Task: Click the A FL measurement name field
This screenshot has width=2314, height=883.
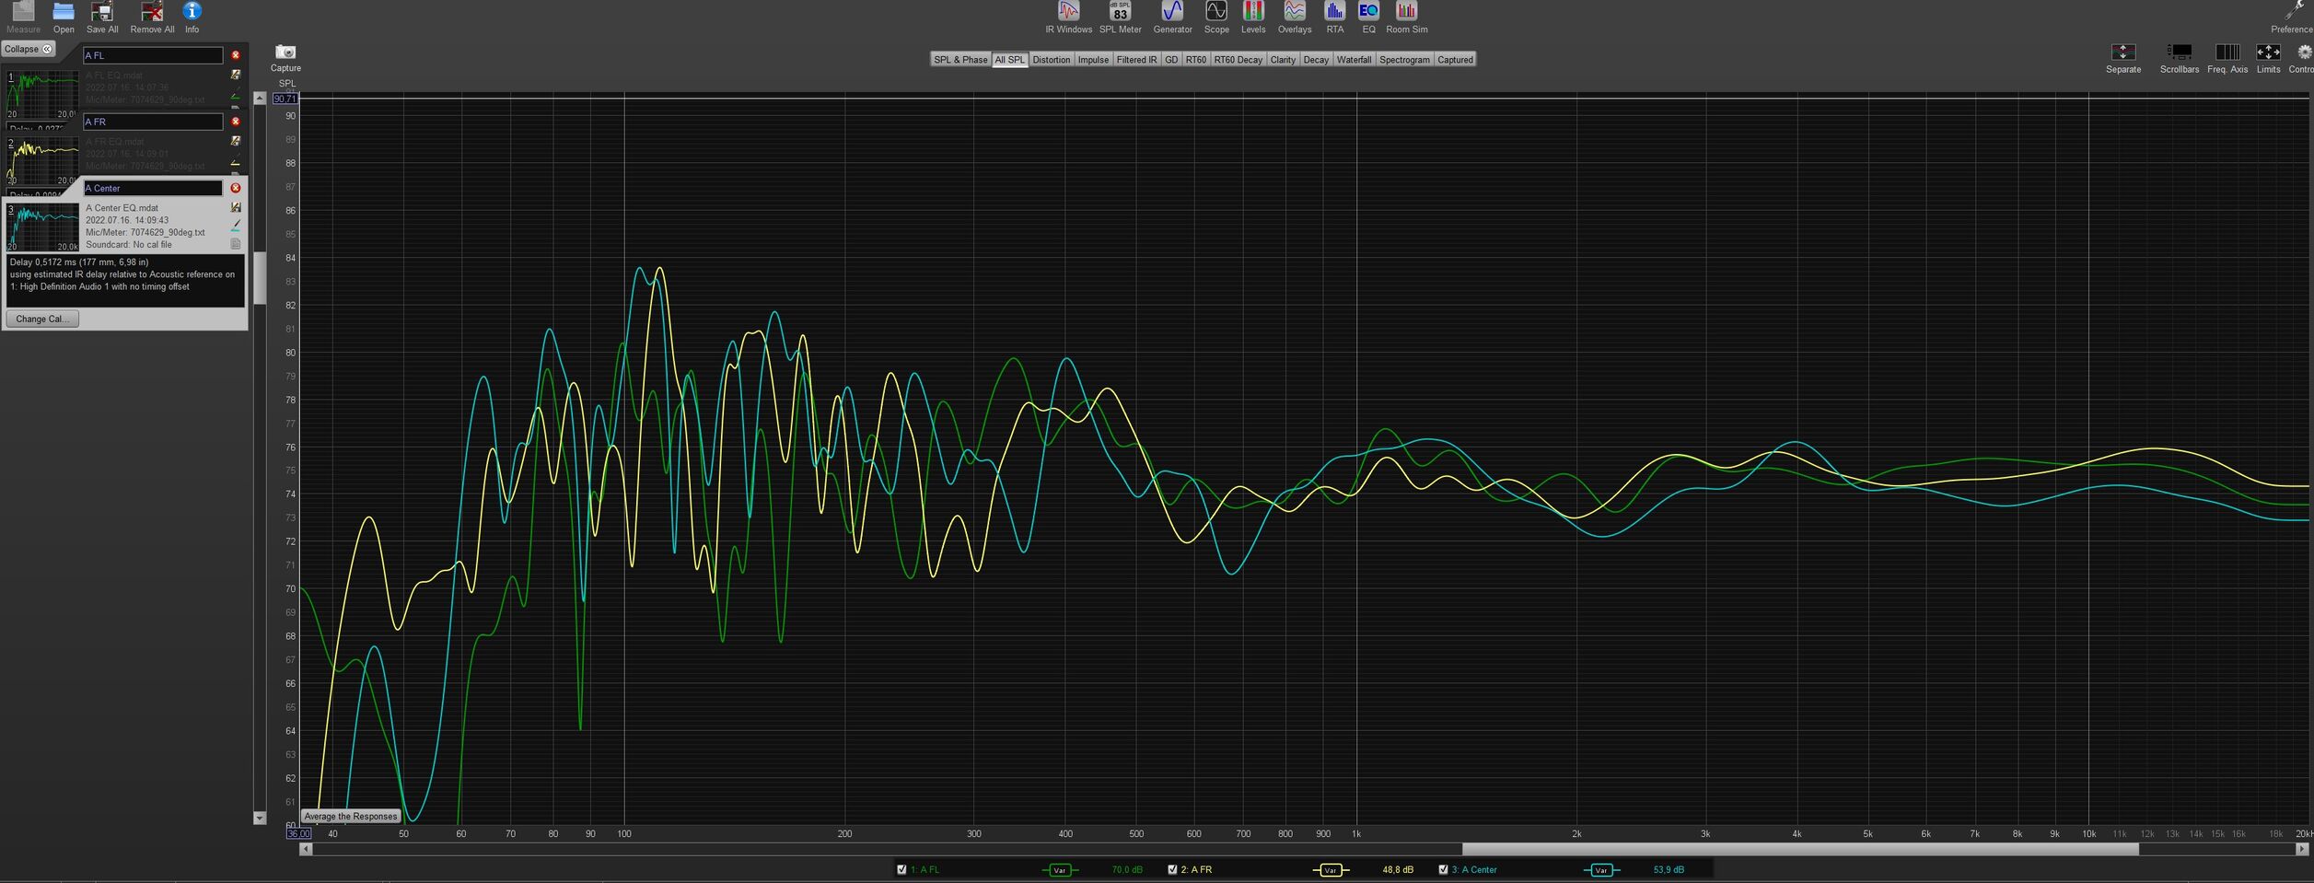Action: click(153, 55)
